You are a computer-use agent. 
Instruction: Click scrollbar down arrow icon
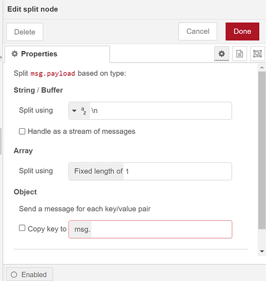click(x=262, y=251)
